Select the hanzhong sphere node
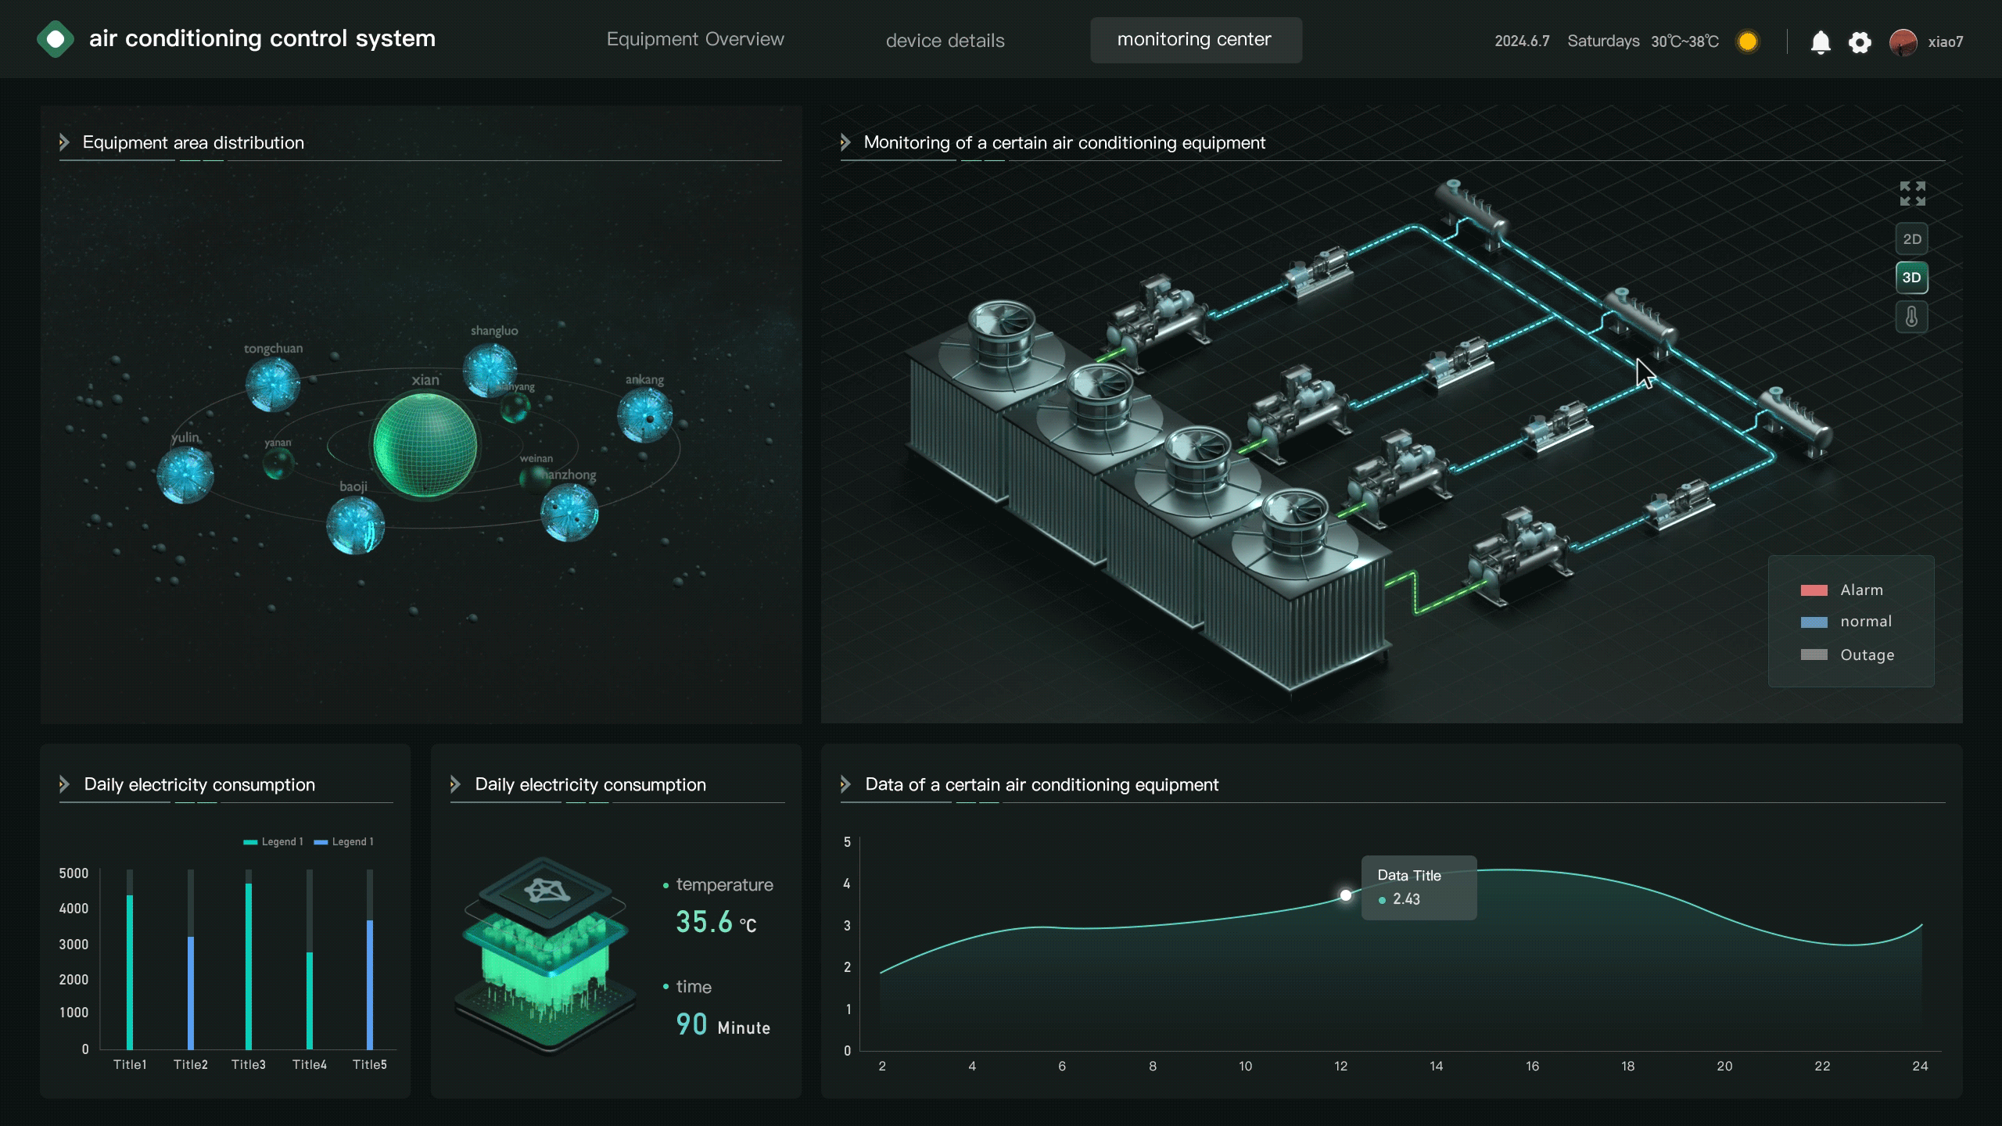The height and width of the screenshot is (1126, 2002). point(569,513)
